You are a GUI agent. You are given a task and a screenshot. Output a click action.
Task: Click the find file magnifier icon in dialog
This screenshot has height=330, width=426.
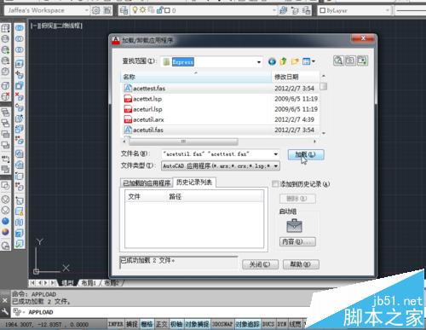tap(338, 61)
